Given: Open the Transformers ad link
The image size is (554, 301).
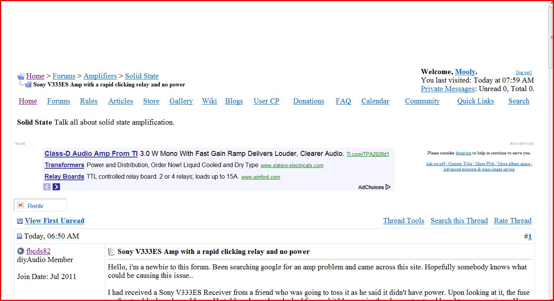Looking at the screenshot, I should pyautogui.click(x=64, y=165).
